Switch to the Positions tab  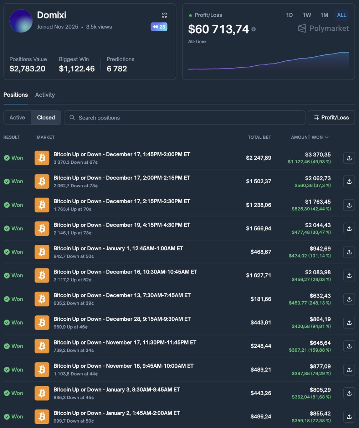[16, 95]
